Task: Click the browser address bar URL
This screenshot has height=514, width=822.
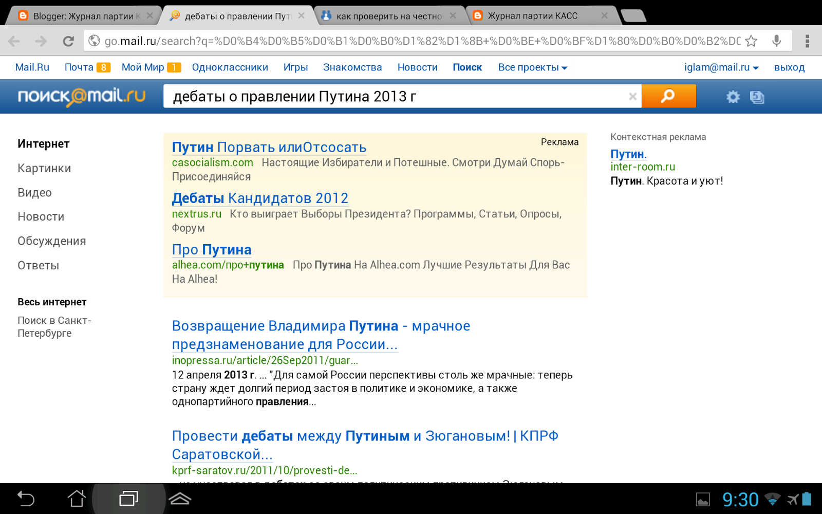Action: click(x=421, y=41)
